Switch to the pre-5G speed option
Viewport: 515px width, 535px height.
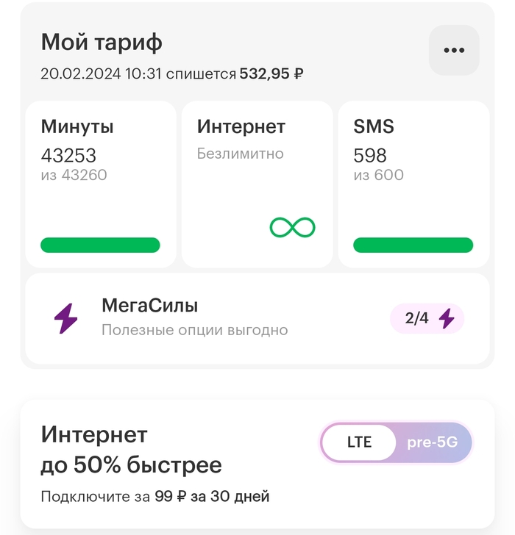tap(433, 442)
